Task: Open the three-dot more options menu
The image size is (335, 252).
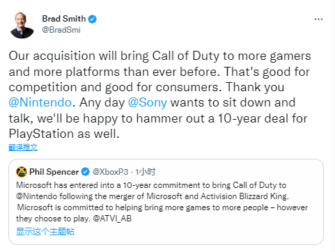Action: pos(318,19)
